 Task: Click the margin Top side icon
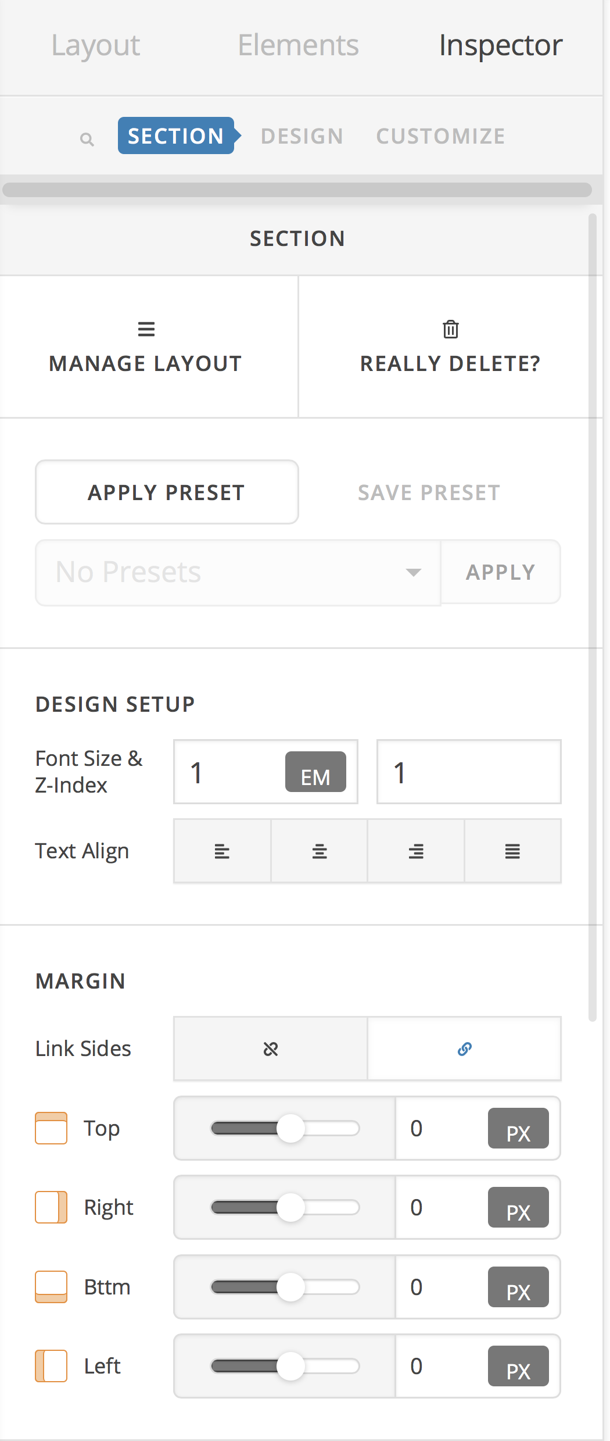tap(51, 1128)
